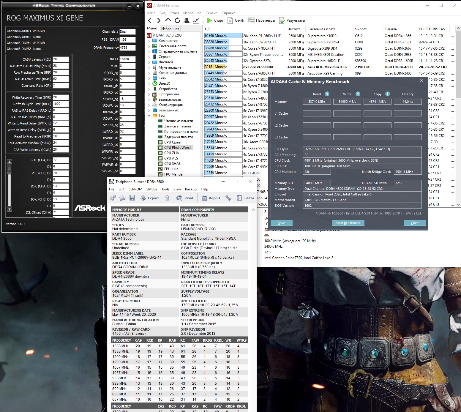Expand the Мультимедиа tree node

pyautogui.click(x=149, y=67)
